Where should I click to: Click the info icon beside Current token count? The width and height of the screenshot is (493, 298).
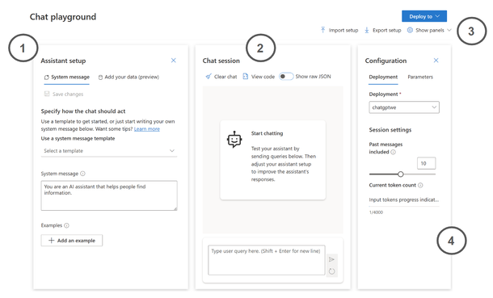click(x=420, y=185)
